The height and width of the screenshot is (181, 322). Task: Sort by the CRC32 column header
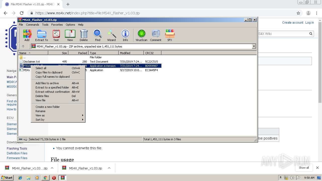(x=152, y=53)
